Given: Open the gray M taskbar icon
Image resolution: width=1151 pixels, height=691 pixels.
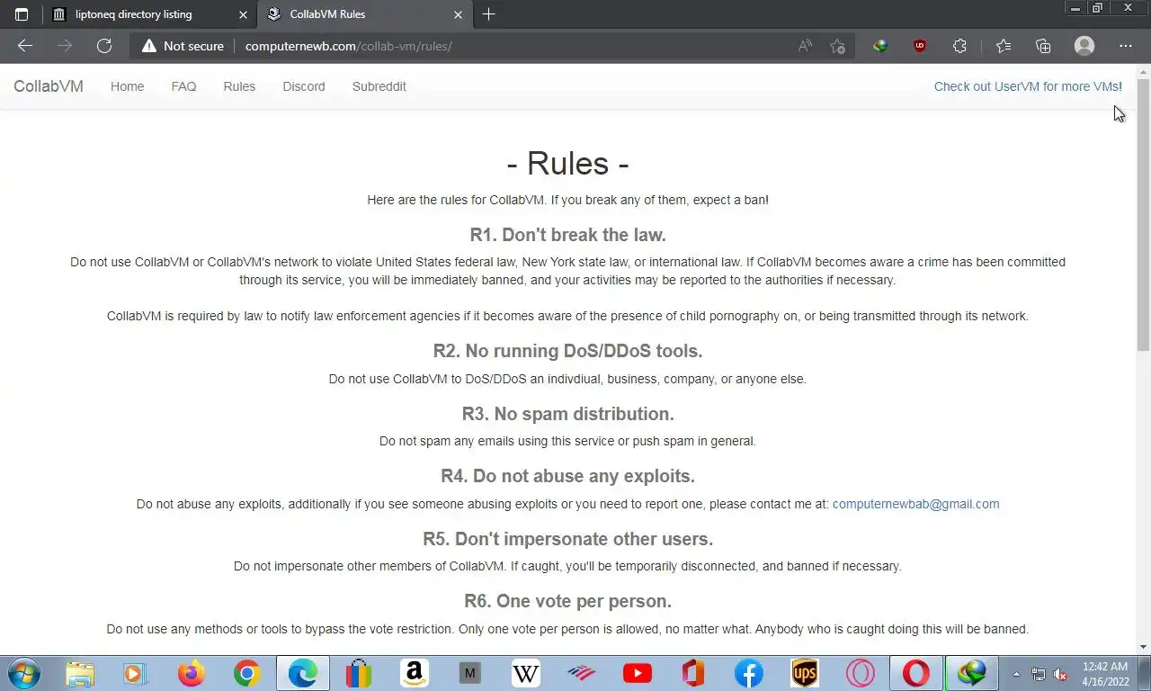Looking at the screenshot, I should 469,673.
